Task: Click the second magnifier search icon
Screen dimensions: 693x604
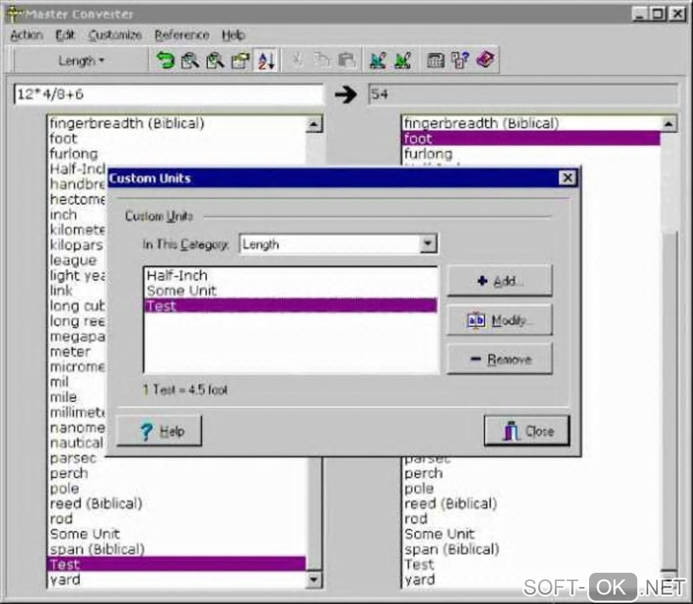Action: tap(215, 60)
